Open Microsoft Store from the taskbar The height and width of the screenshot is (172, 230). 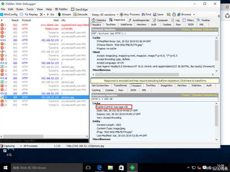click(x=121, y=168)
